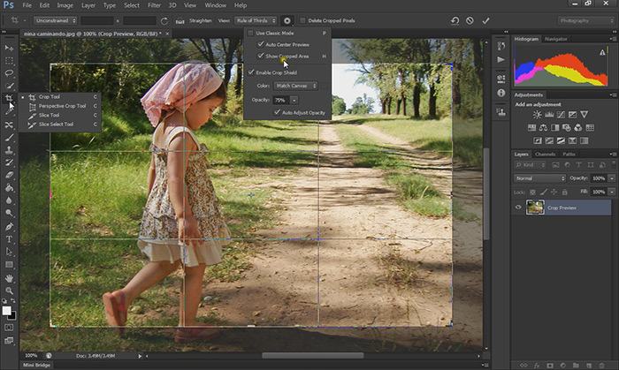Viewport: 619px width, 370px height.
Task: Open the Rule of Thirds view dropdown
Action: point(256,19)
